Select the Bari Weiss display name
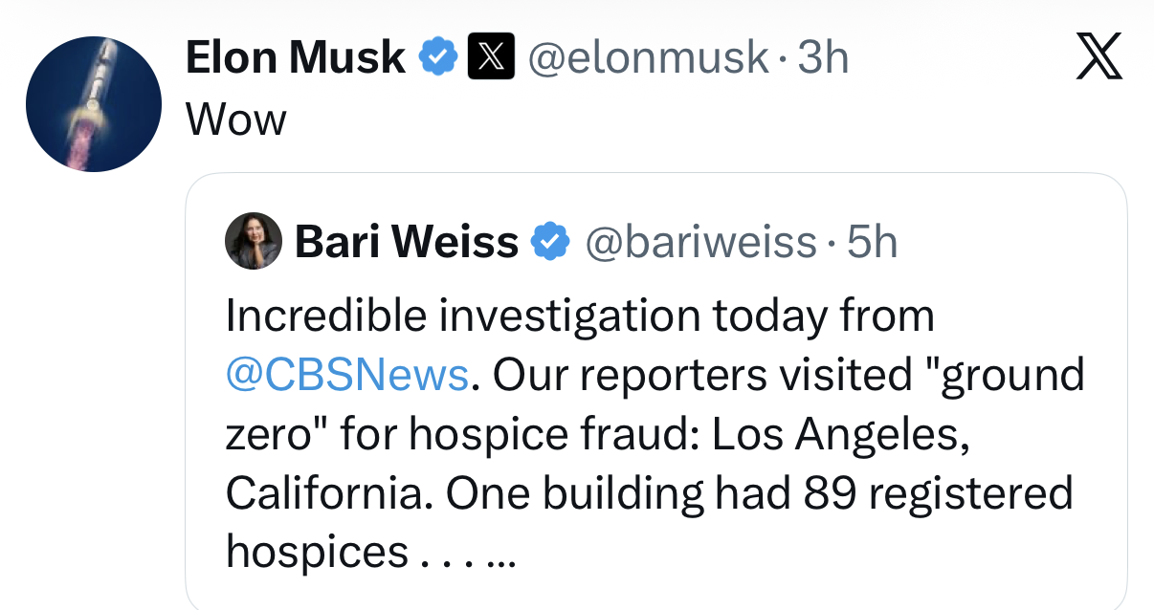The image size is (1154, 610). [406, 242]
